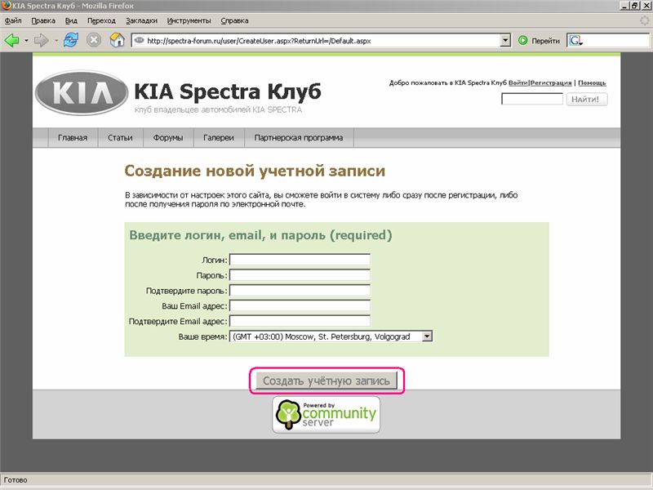The height and width of the screenshot is (490, 653).
Task: Click the Регистрация link in header
Action: coord(551,83)
